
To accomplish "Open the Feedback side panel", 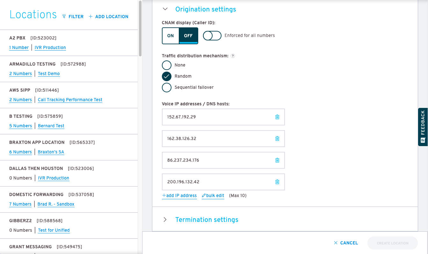I will click(x=423, y=127).
